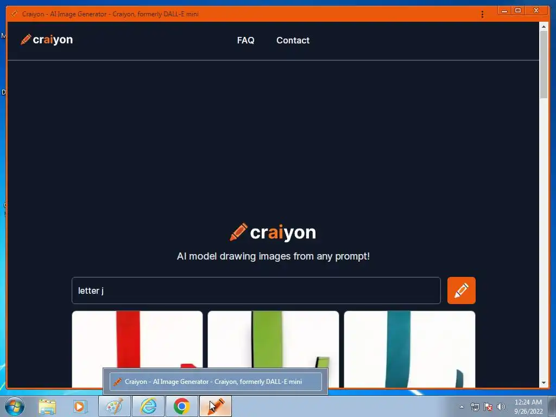This screenshot has width=556, height=417.
Task: Select the Craiyon taskbar preview thumbnail
Action: tap(216, 382)
